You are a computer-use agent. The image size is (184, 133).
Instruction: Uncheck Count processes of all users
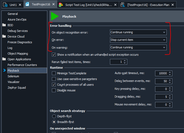click(53, 85)
